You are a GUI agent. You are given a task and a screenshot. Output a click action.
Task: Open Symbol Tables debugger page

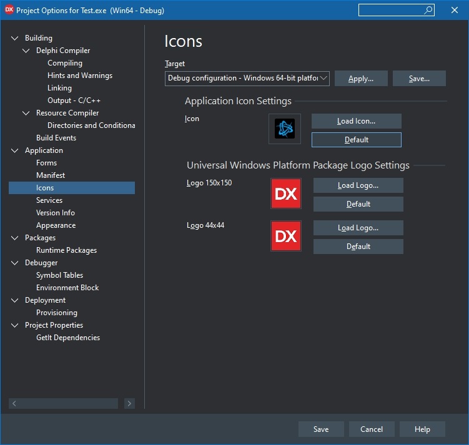(x=59, y=275)
